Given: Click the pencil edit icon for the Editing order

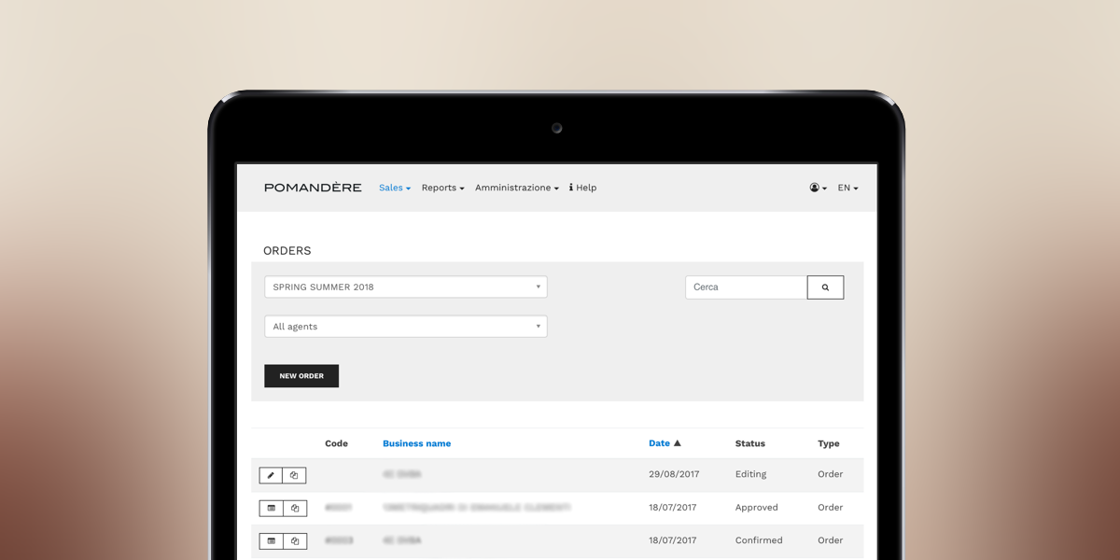Looking at the screenshot, I should click(271, 475).
